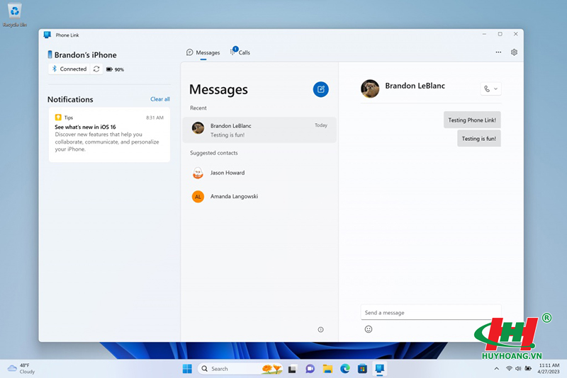Open the iOS 16 Tips notification
The height and width of the screenshot is (378, 567).
point(109,134)
